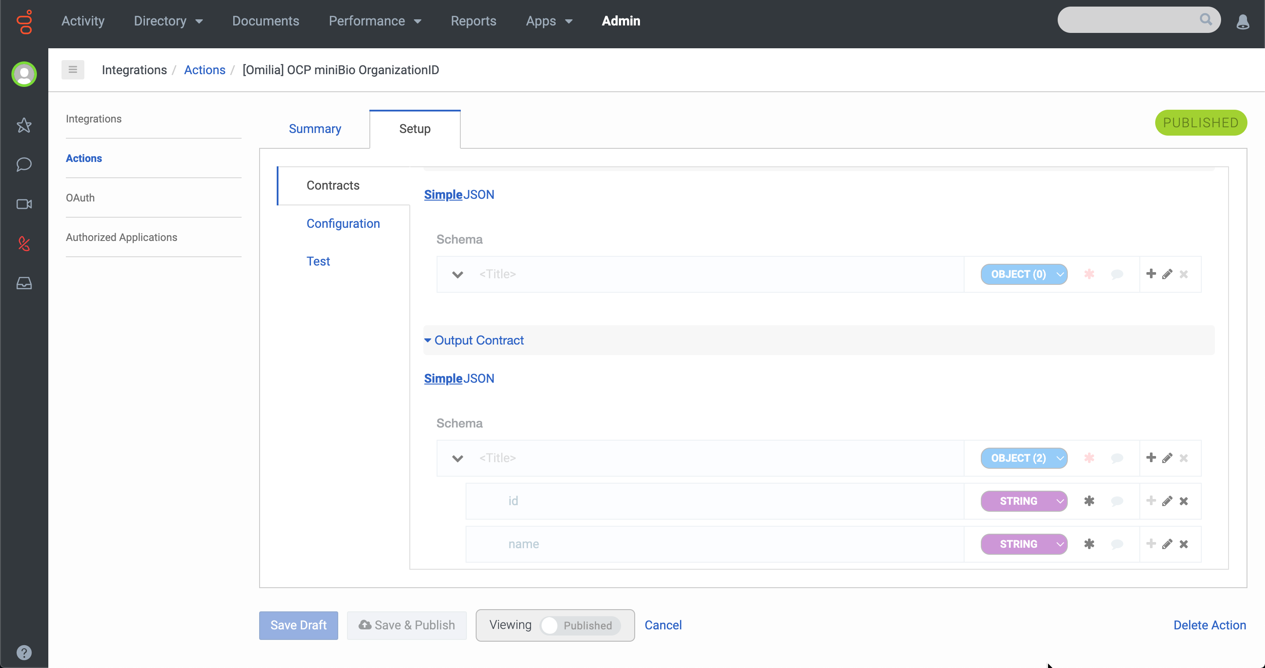Click the notifications bell icon
The width and height of the screenshot is (1265, 668).
pos(1243,22)
